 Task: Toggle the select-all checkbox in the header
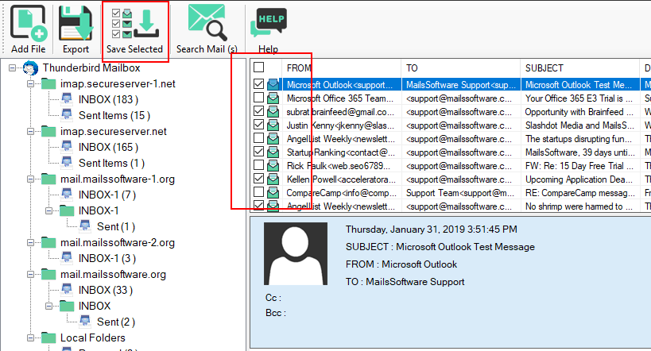pyautogui.click(x=258, y=67)
